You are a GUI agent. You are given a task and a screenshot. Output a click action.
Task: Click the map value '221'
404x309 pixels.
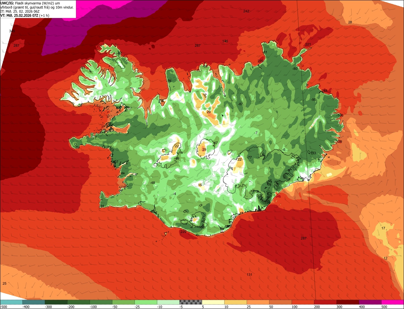(308, 44)
